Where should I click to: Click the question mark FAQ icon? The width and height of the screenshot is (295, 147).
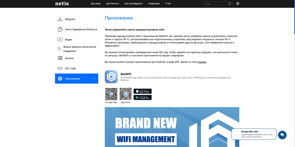[x=60, y=29]
